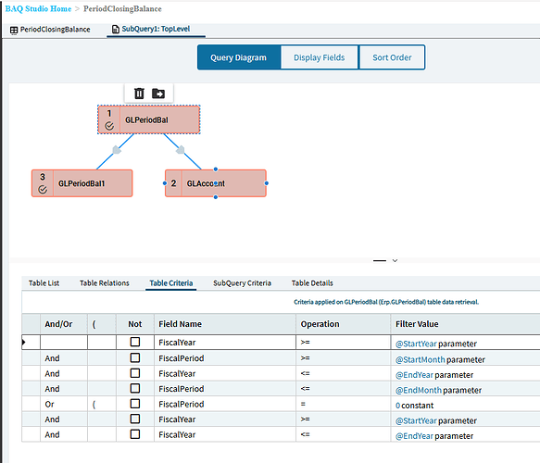Click row selector arrow on first criteria row
540x463 pixels.
[x=24, y=343]
